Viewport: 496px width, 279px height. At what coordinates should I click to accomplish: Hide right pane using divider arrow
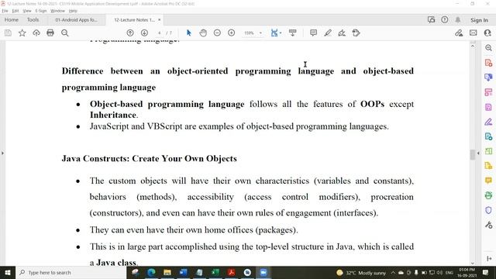coord(478,153)
